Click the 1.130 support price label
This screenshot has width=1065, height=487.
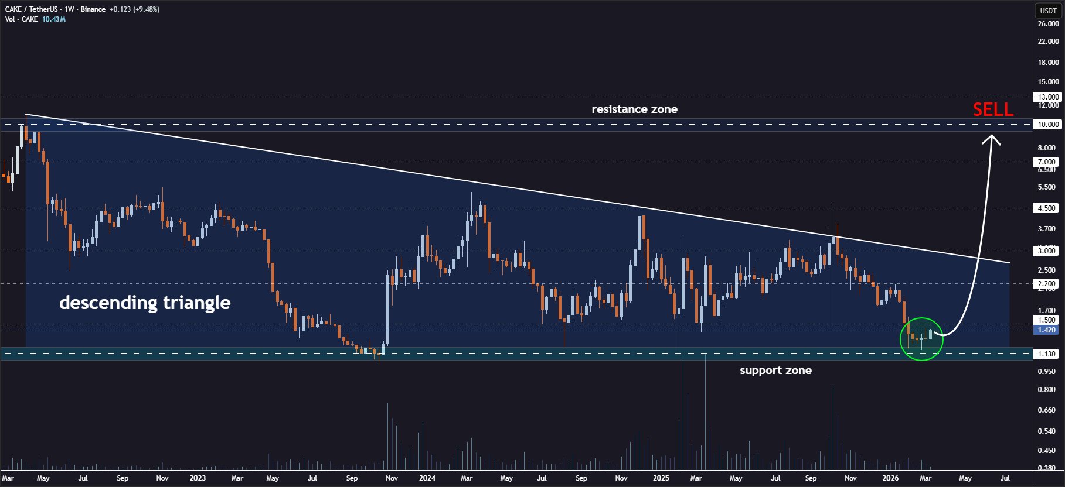(1047, 354)
